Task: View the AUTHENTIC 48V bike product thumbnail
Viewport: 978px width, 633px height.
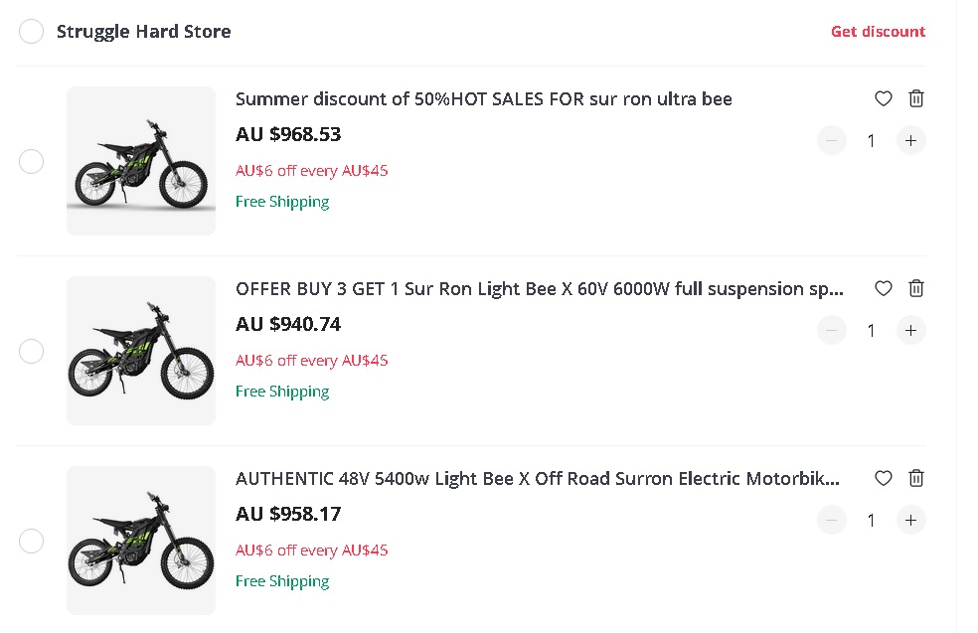Action: [140, 540]
